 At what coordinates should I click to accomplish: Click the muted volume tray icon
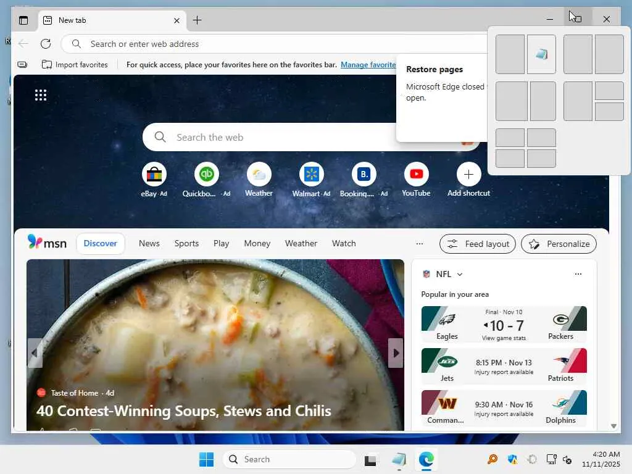coord(568,459)
